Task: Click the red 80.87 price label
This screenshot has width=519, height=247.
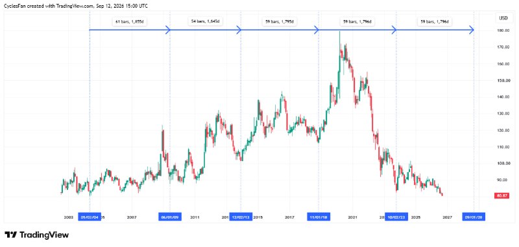Action: [x=500, y=195]
